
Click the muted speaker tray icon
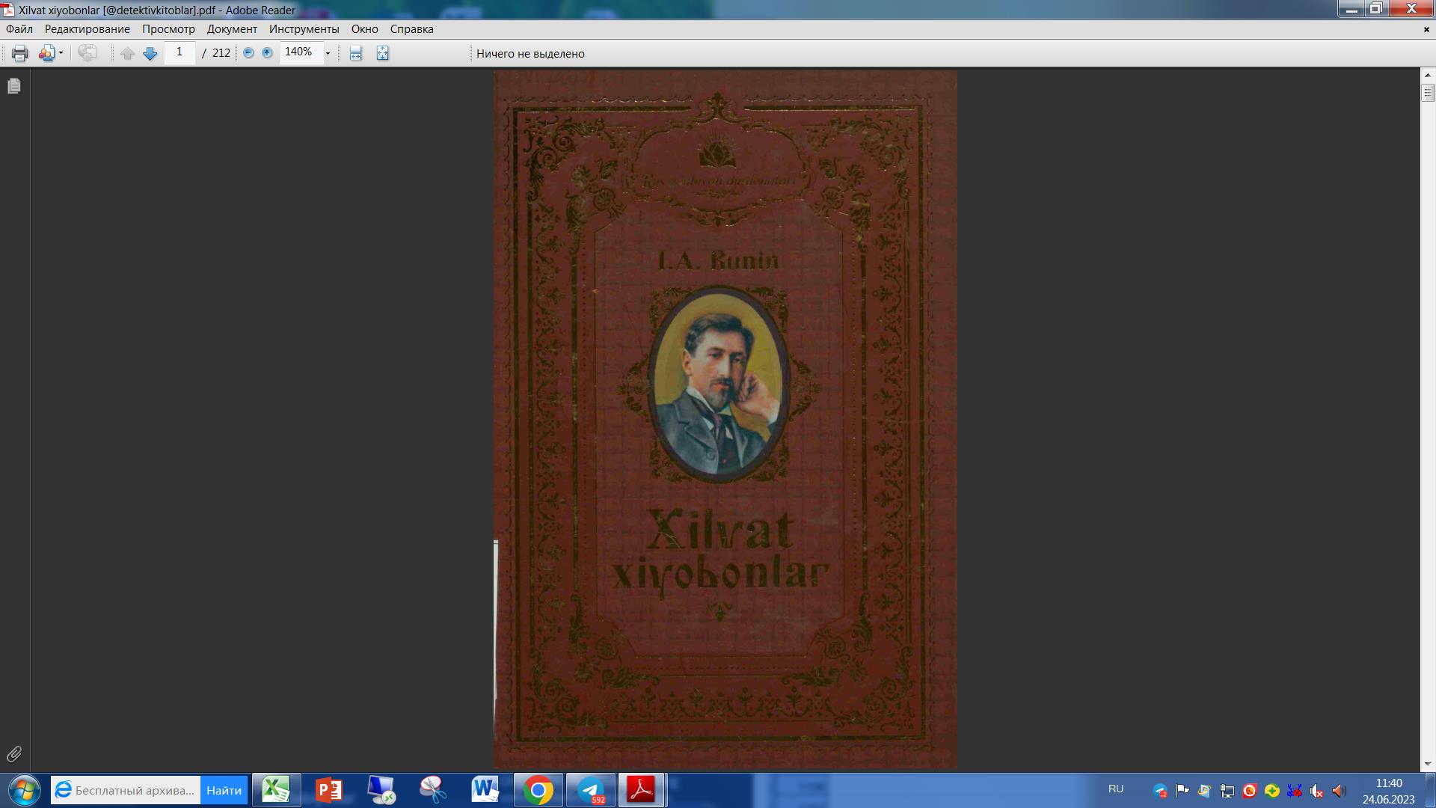(x=1316, y=791)
